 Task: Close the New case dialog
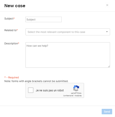(x=107, y=5)
